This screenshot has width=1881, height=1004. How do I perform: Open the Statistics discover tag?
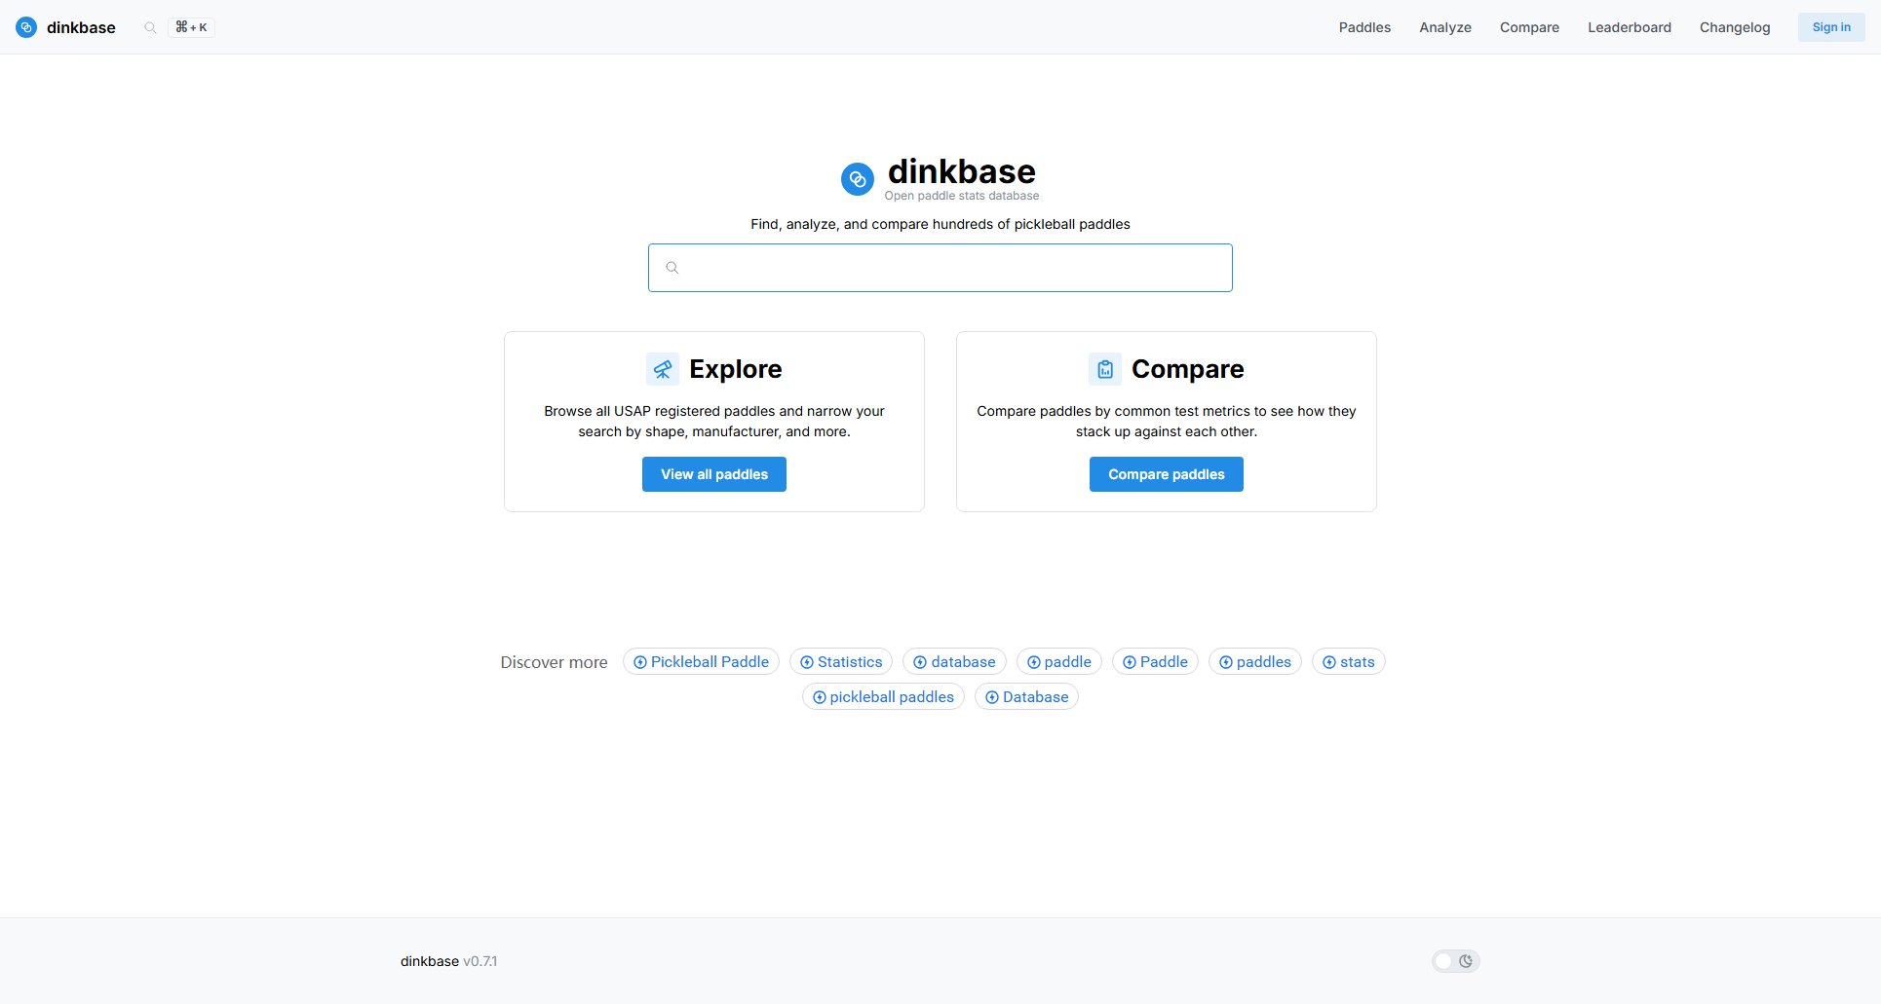click(841, 662)
